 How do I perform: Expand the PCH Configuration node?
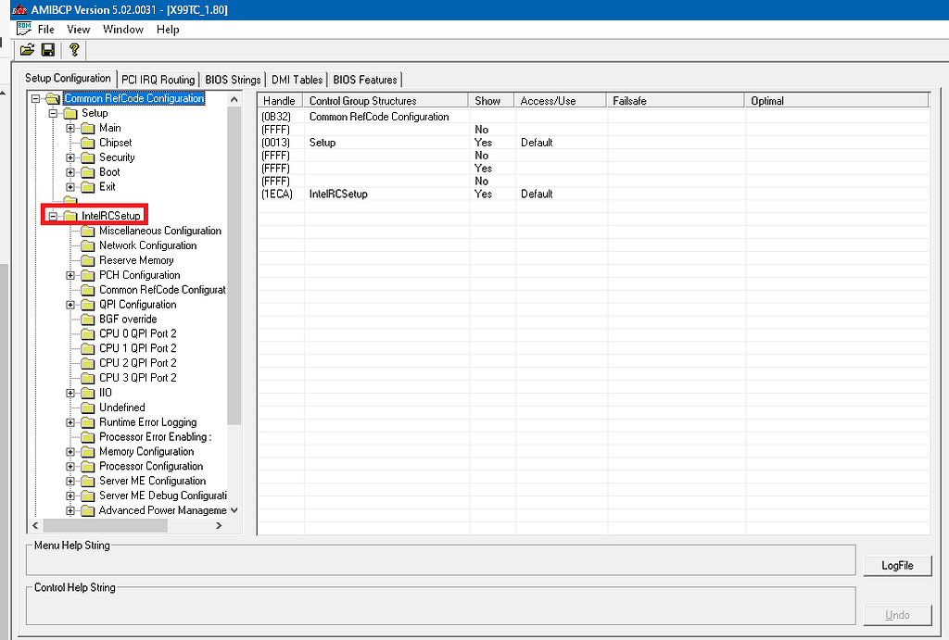coord(70,274)
